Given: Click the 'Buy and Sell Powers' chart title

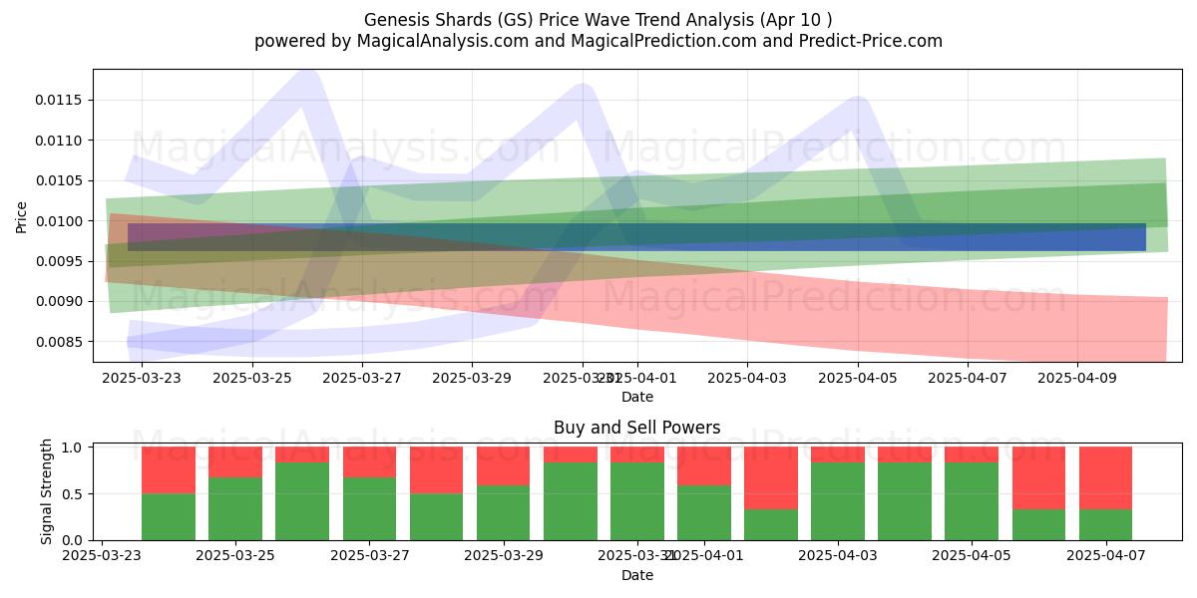Looking at the screenshot, I should [637, 428].
